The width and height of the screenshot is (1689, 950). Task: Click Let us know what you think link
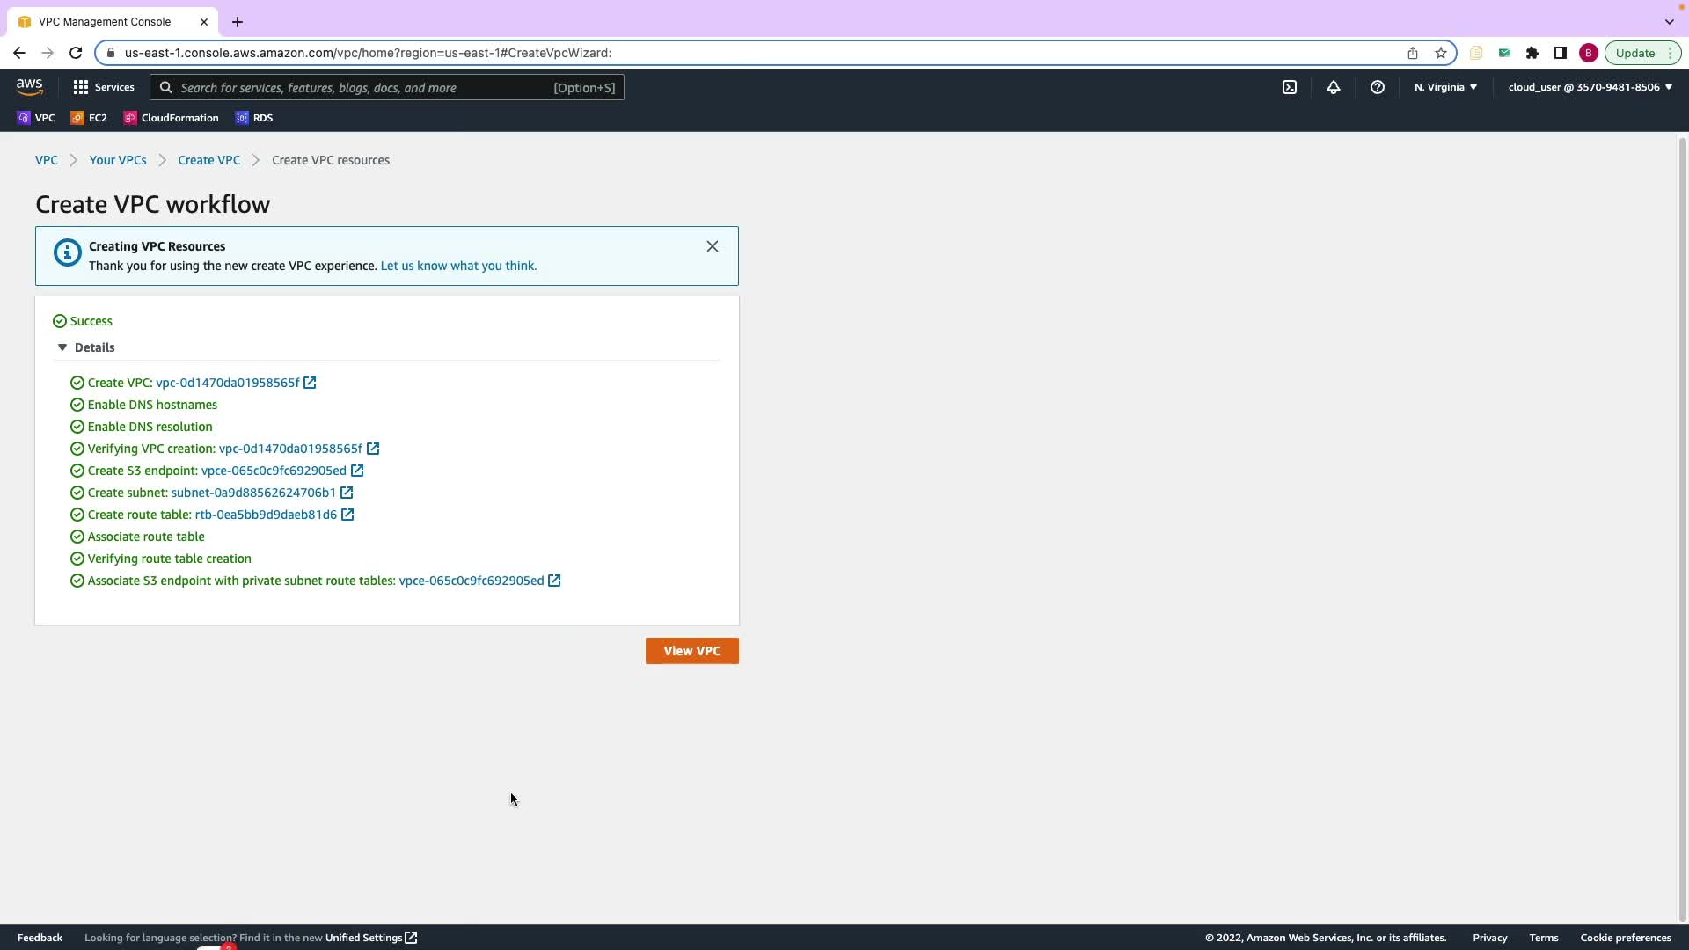click(x=458, y=266)
